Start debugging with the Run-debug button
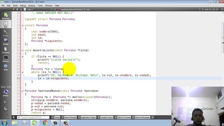This screenshot has width=224, height=126. (x=6, y=109)
